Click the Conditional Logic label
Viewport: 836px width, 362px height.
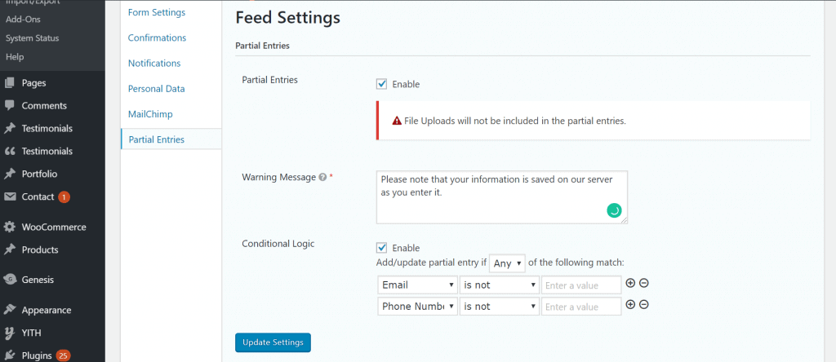278,244
